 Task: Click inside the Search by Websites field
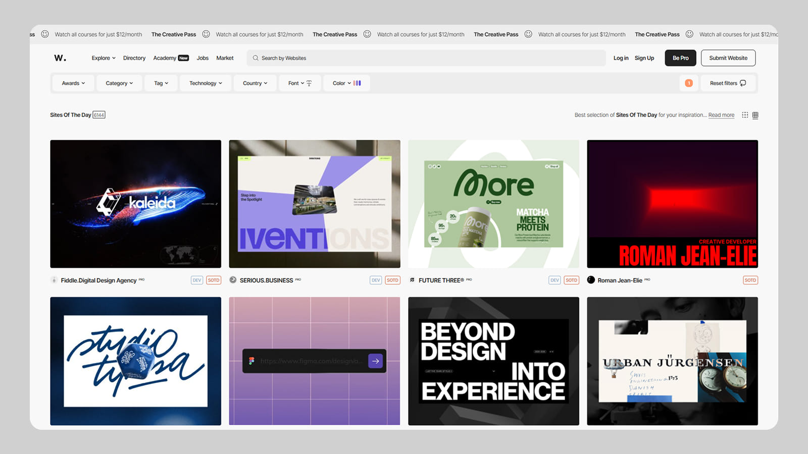pos(353,58)
